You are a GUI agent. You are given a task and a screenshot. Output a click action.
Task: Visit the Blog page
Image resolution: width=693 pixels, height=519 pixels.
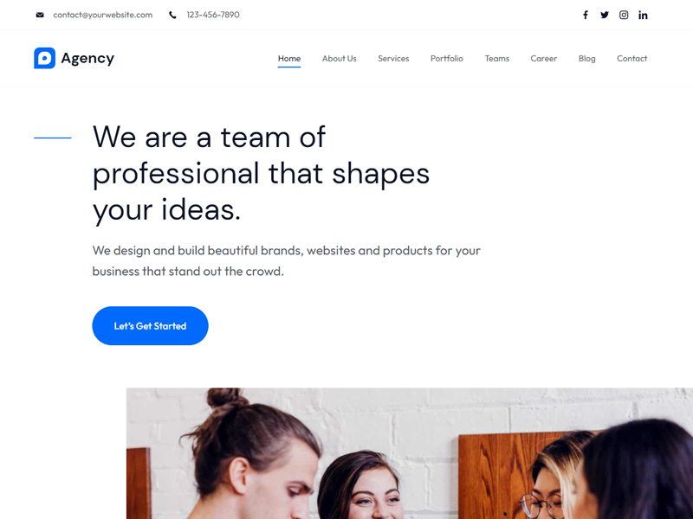[x=587, y=58]
